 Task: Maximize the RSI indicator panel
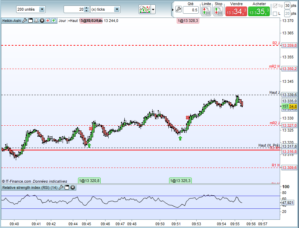pyautogui.click(x=67, y=187)
